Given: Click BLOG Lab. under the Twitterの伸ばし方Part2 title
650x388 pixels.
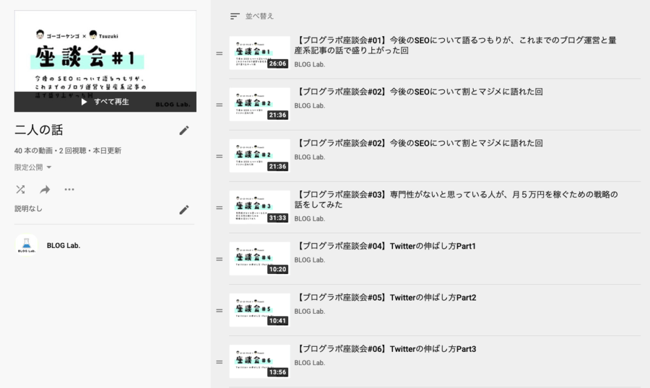Looking at the screenshot, I should point(310,311).
